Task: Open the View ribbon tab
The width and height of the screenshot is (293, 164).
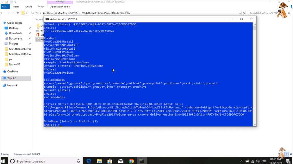Action: point(41,7)
